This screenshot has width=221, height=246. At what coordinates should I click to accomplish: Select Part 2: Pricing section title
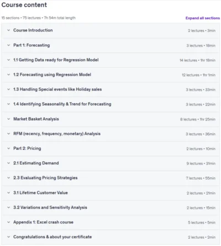point(27,149)
